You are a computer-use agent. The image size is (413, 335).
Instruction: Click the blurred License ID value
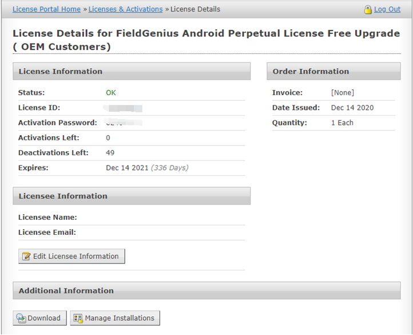(x=123, y=108)
